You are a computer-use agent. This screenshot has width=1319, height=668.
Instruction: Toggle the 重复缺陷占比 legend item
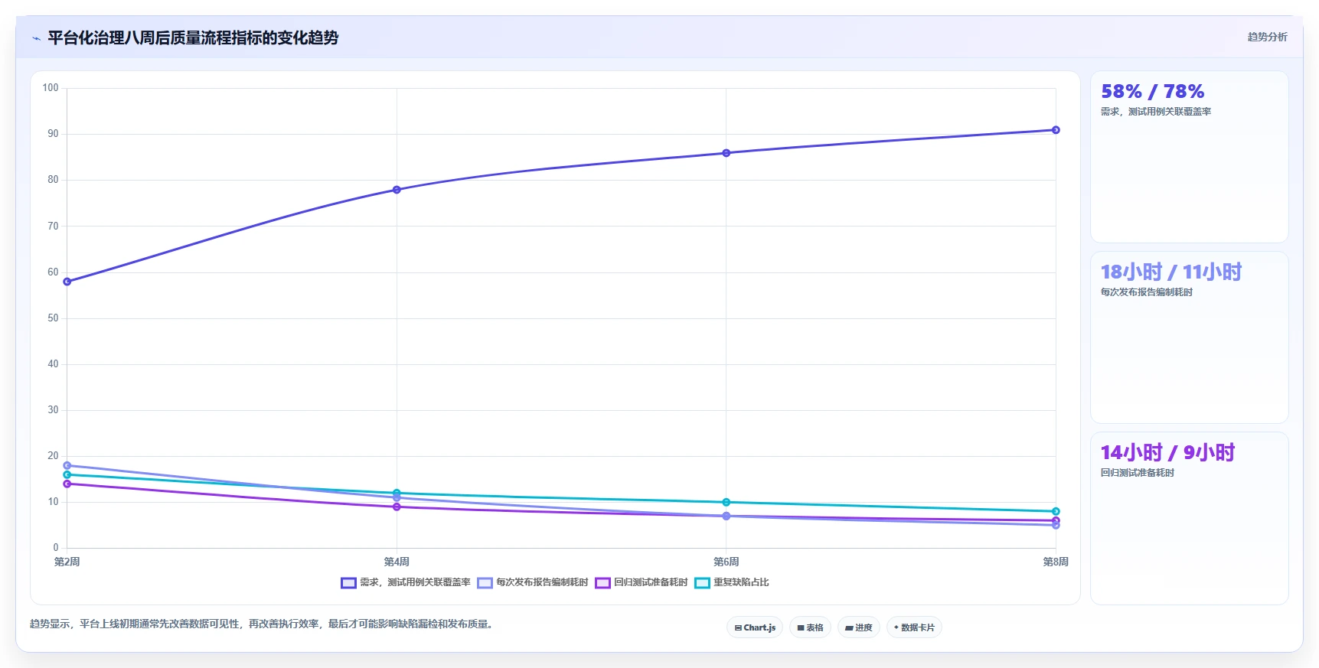point(732,582)
